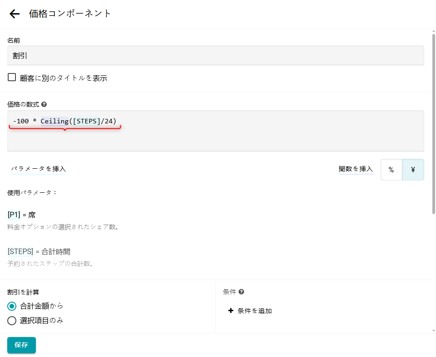The width and height of the screenshot is (436, 357).
Task: Click into the 名前 input field
Action: tap(216, 55)
